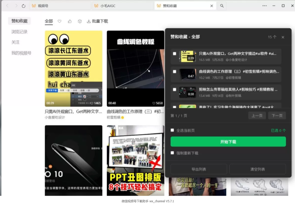Check the 剪映怎么传草稿 list item checkbox
This screenshot has width=295, height=204.
(x=174, y=90)
